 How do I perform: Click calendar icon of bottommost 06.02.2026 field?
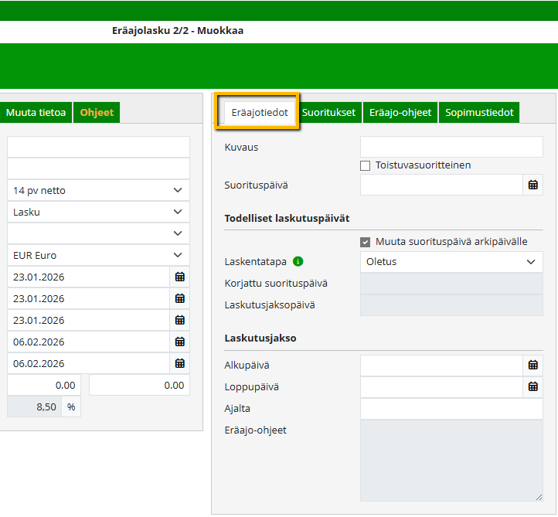(179, 363)
